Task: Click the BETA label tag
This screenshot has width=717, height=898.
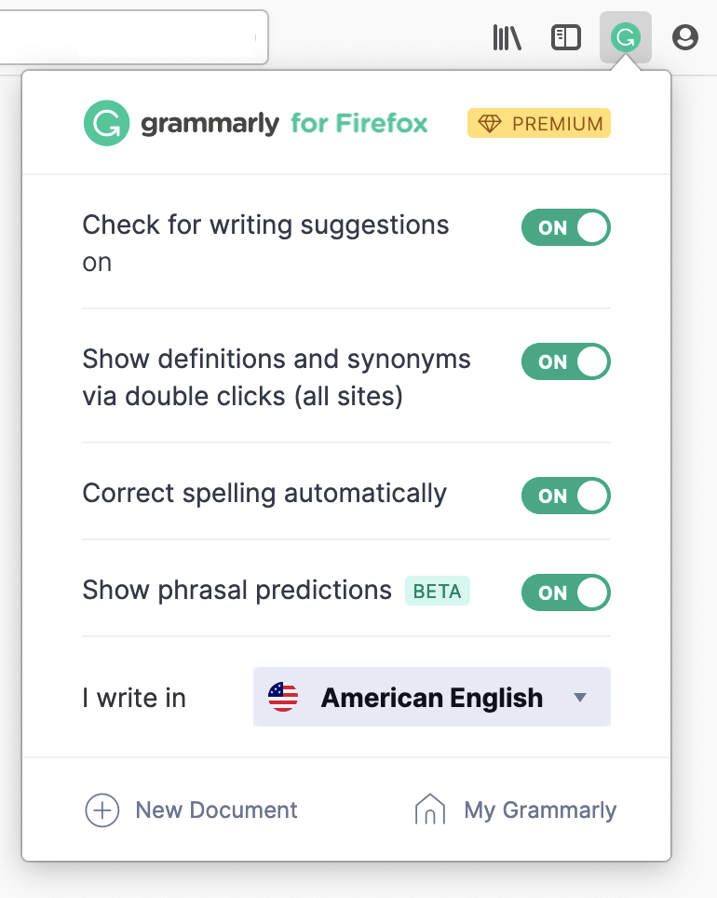Action: 438,592
